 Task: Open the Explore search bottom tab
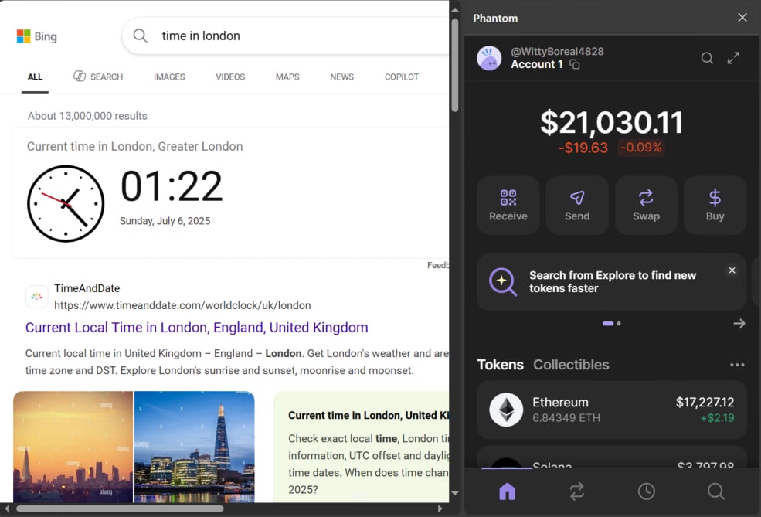(x=715, y=491)
